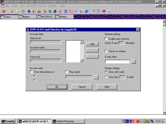This screenshot has width=166, height=124.
Task: Click the account list scroll up arrow
Action: 82,42
